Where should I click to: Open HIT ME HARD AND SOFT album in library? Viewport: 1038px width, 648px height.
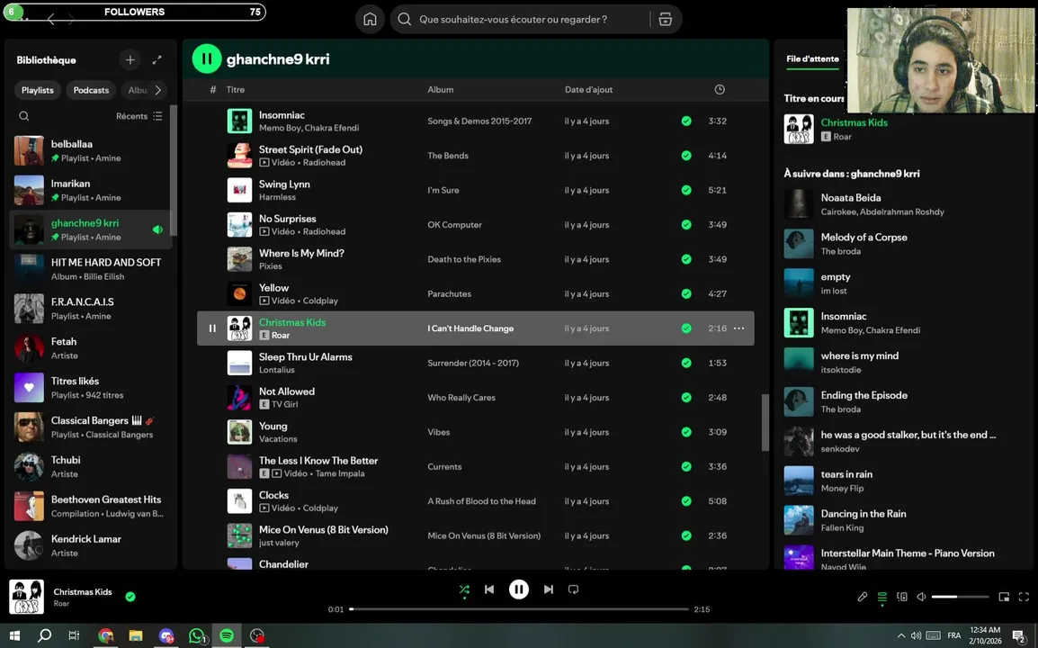coord(91,269)
